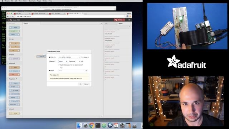The image size is (229, 129).
Task: Click the browser address bar
Action: pos(70,16)
